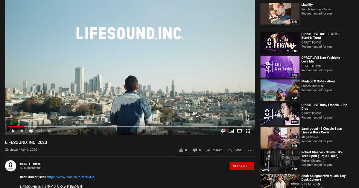Activate Miniplayer mode icon
This screenshot has width=359, height=188.
pos(231,131)
